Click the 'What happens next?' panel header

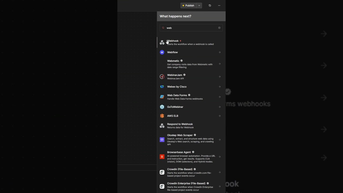pyautogui.click(x=191, y=16)
